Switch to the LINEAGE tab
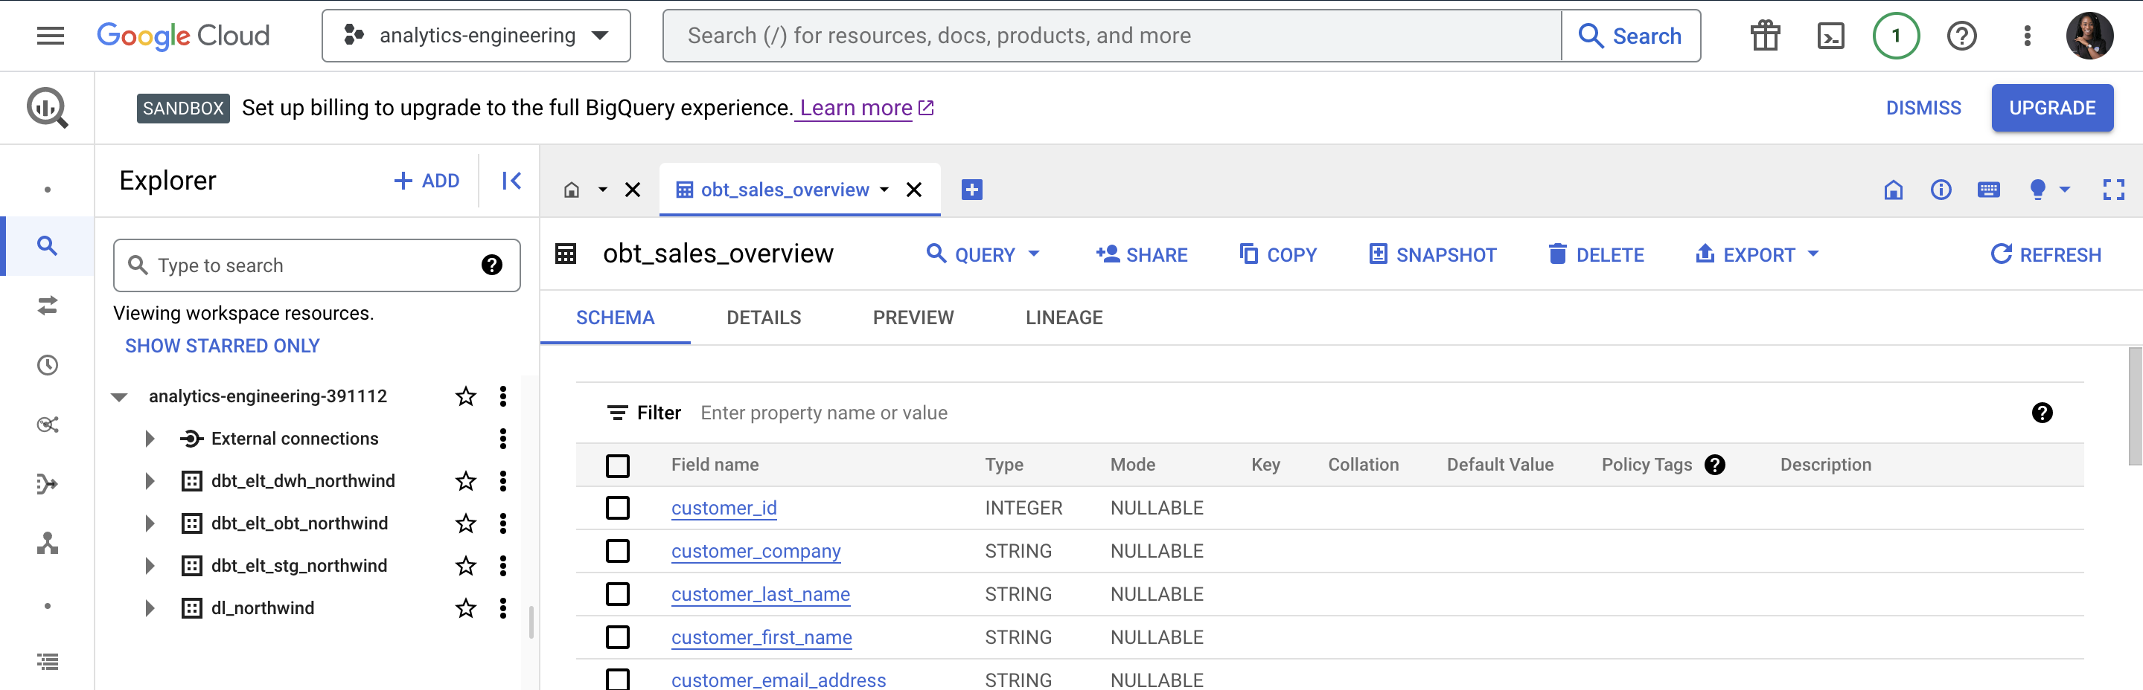 [1064, 317]
